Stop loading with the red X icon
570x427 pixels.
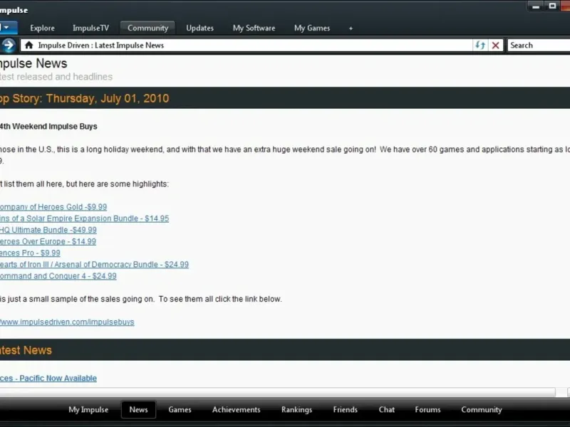495,46
